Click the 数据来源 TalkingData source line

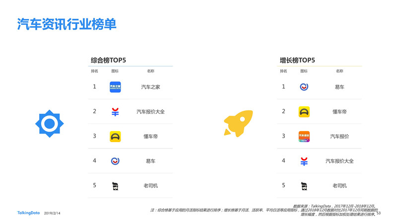point(334,206)
